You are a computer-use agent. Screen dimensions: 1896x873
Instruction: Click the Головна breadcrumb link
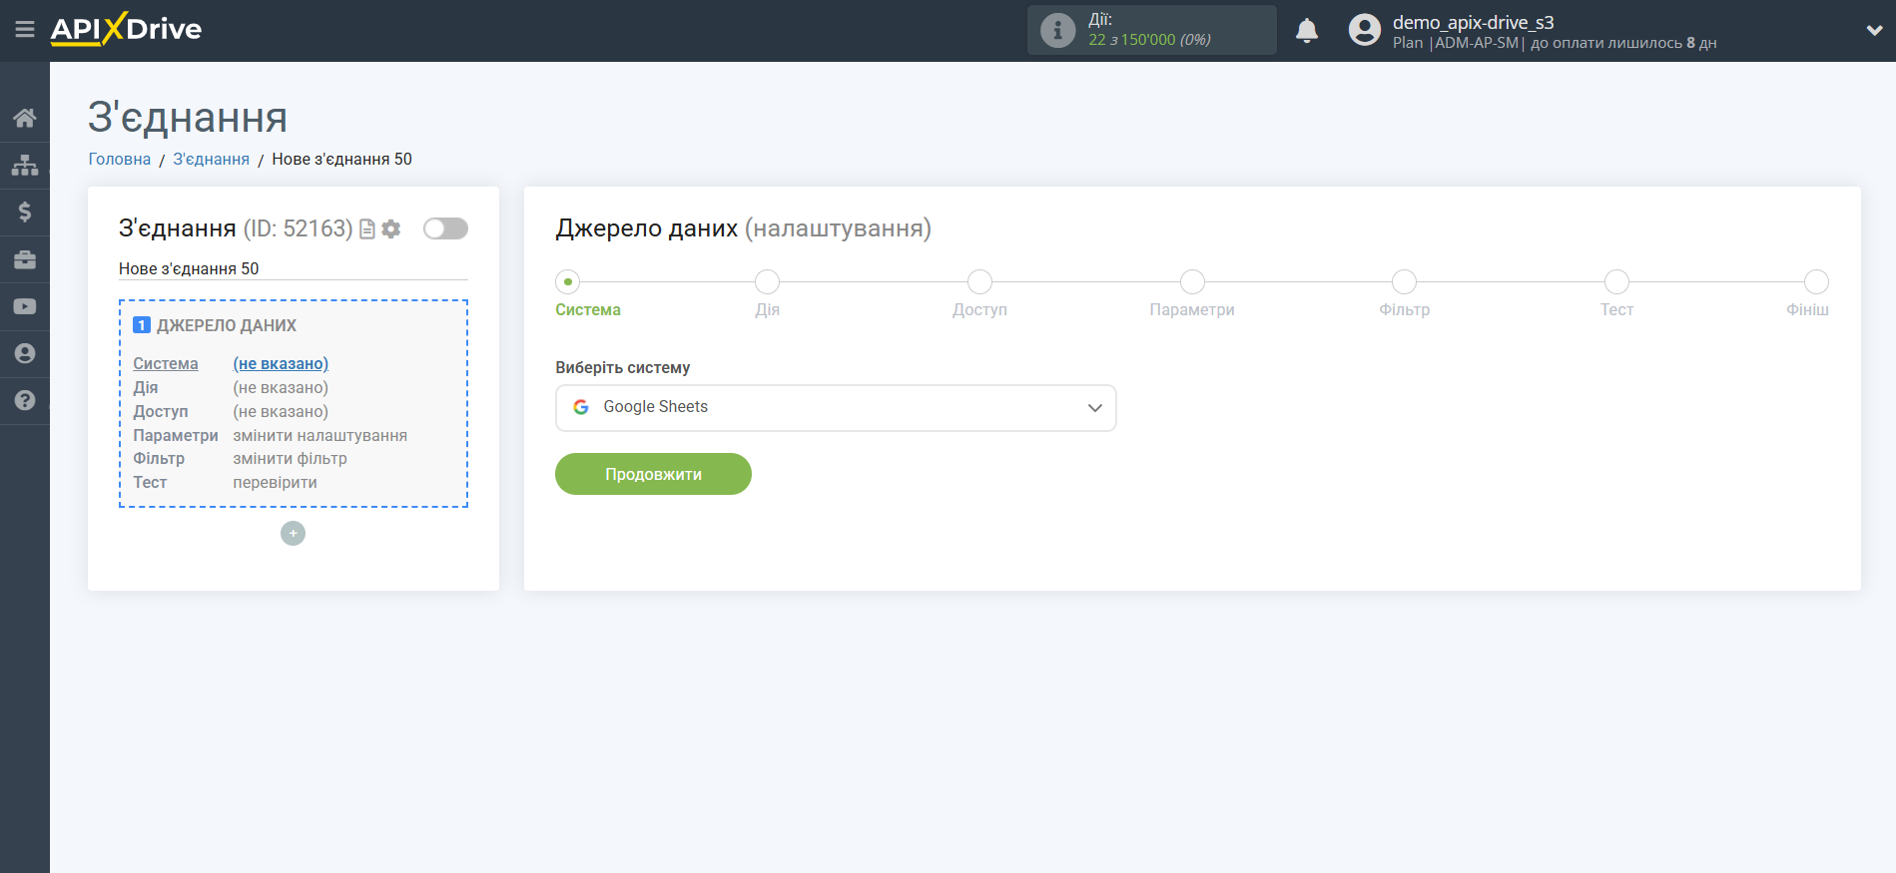click(120, 159)
